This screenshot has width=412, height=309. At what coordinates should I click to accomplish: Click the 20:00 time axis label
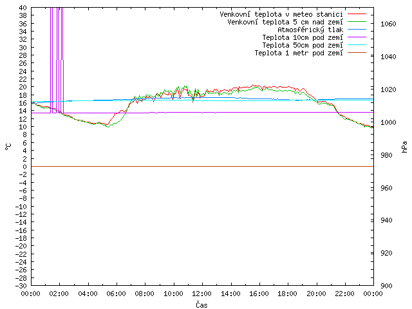pos(316,294)
